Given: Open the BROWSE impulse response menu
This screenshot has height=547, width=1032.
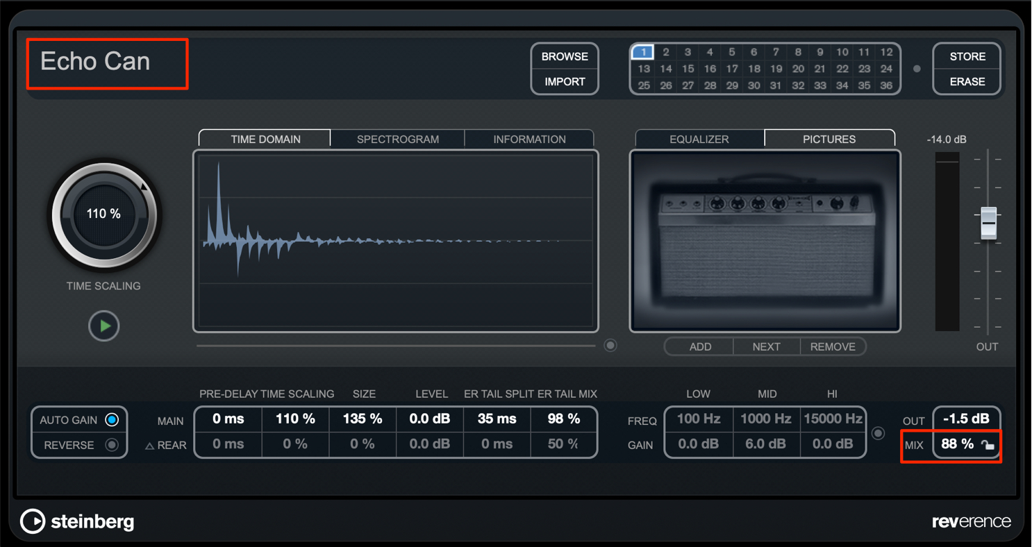Looking at the screenshot, I should (565, 56).
